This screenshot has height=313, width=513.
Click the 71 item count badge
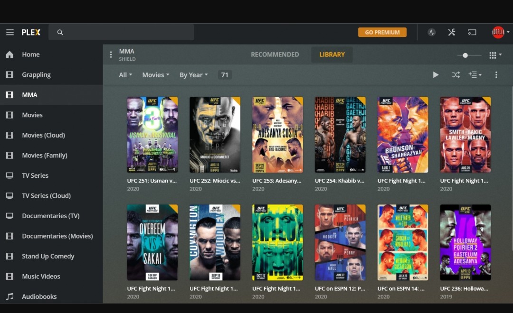coord(225,75)
